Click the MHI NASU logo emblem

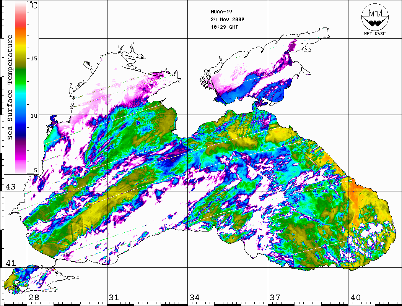coord(375,17)
